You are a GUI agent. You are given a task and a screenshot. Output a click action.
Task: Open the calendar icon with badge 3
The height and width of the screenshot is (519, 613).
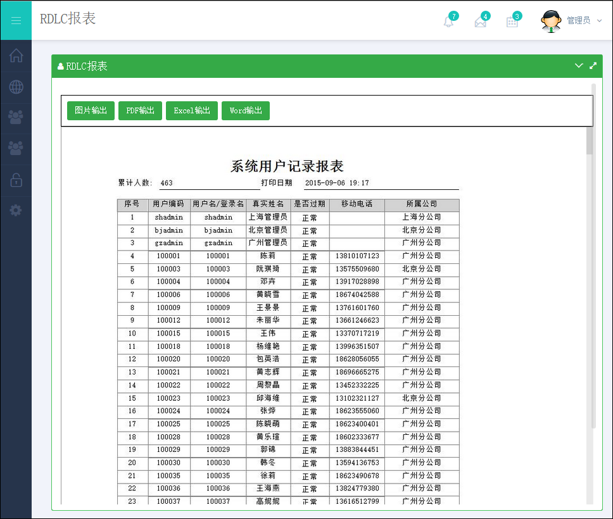[512, 22]
